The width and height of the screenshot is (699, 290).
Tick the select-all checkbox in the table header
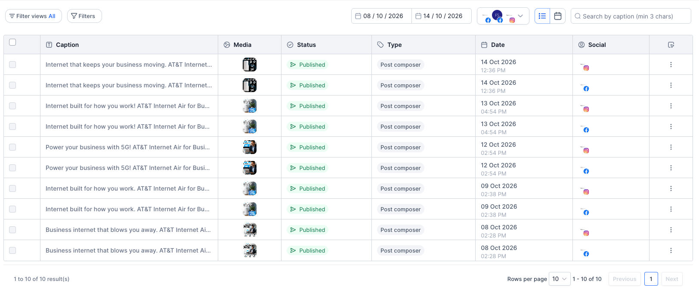tap(12, 42)
